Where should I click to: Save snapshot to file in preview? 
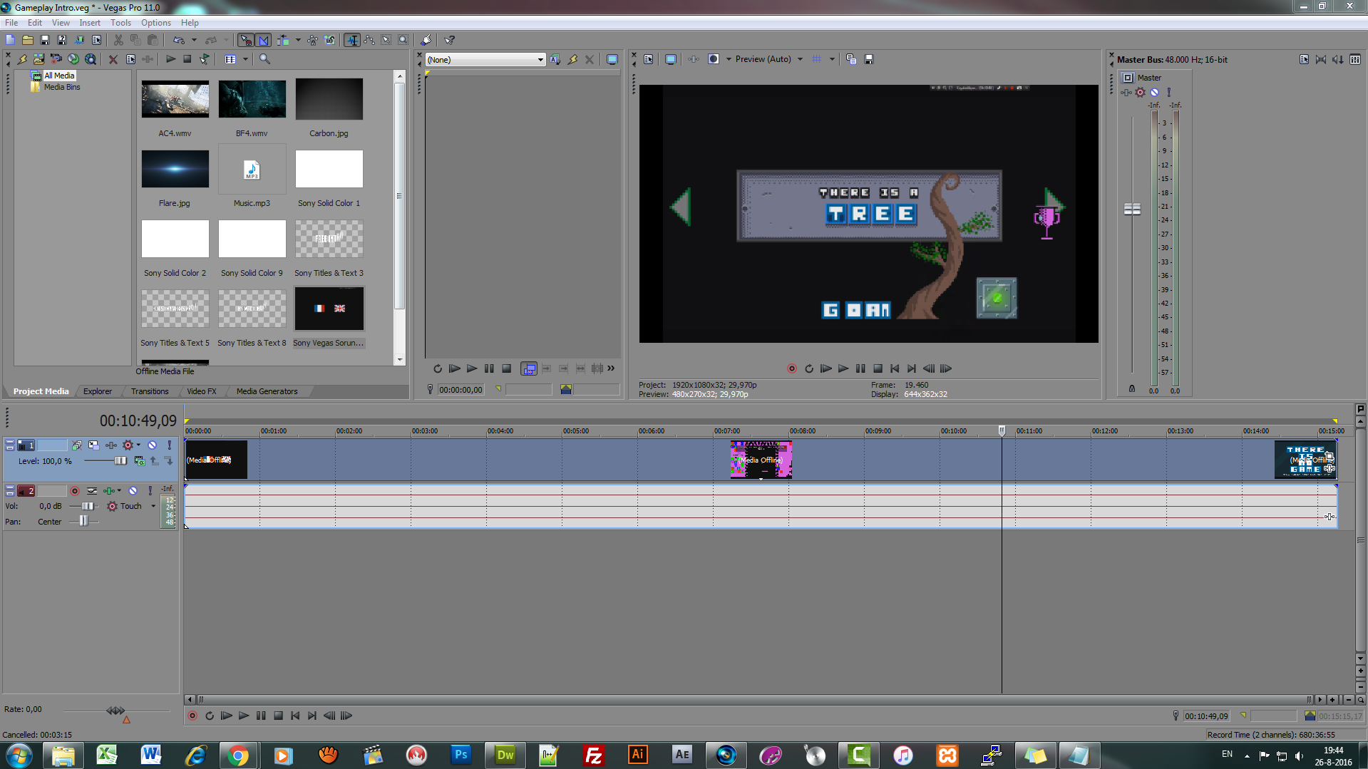tap(868, 59)
